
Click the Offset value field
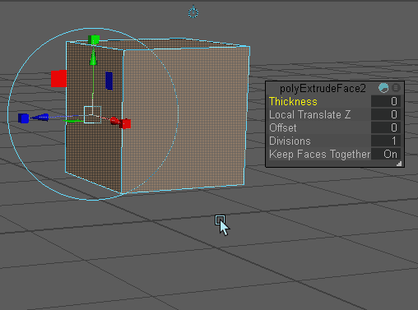click(386, 127)
